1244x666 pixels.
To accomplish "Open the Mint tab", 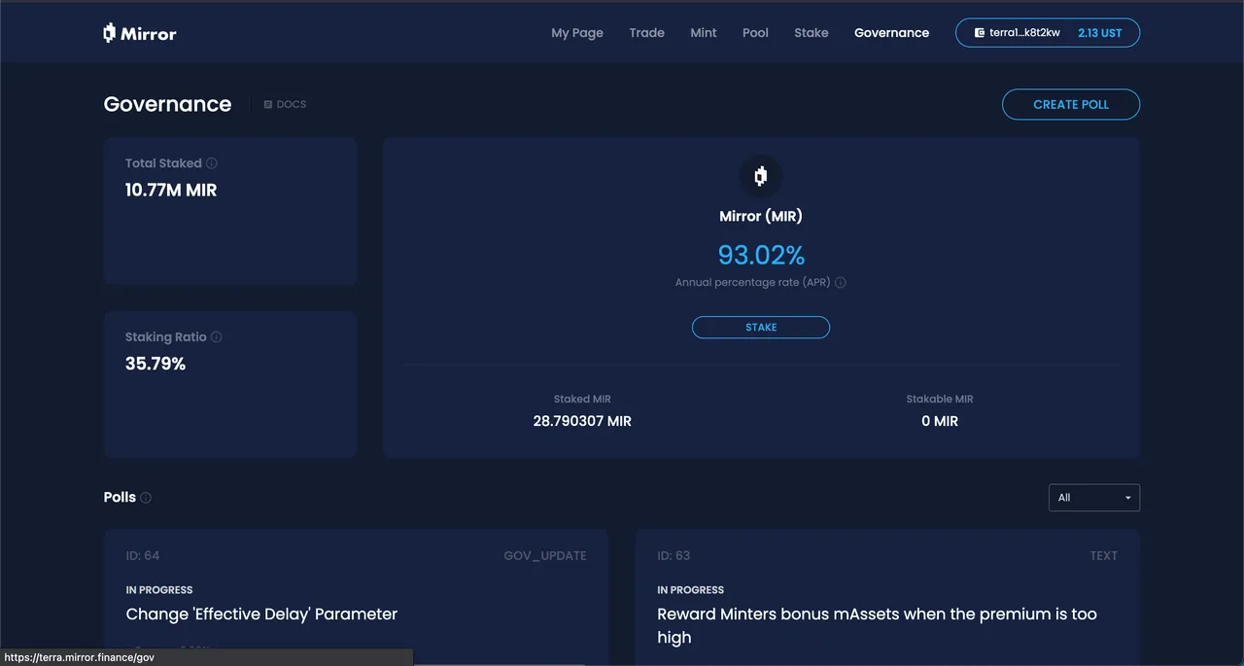I will 704,33.
